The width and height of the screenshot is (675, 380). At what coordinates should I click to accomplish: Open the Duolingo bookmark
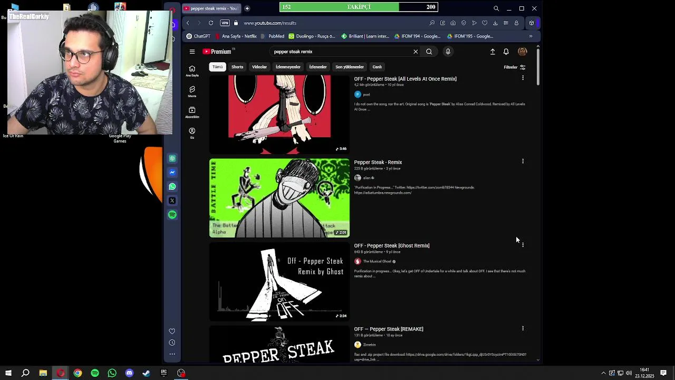coord(311,36)
